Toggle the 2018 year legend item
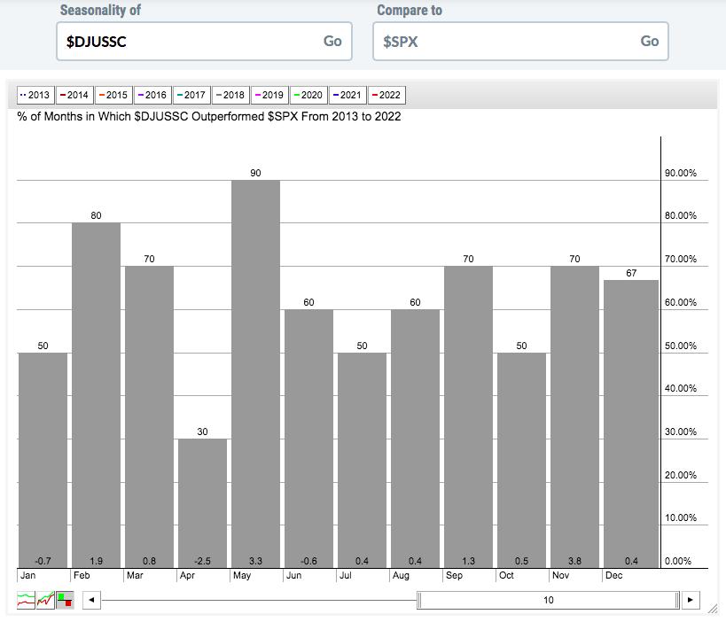The image size is (726, 622). point(229,95)
